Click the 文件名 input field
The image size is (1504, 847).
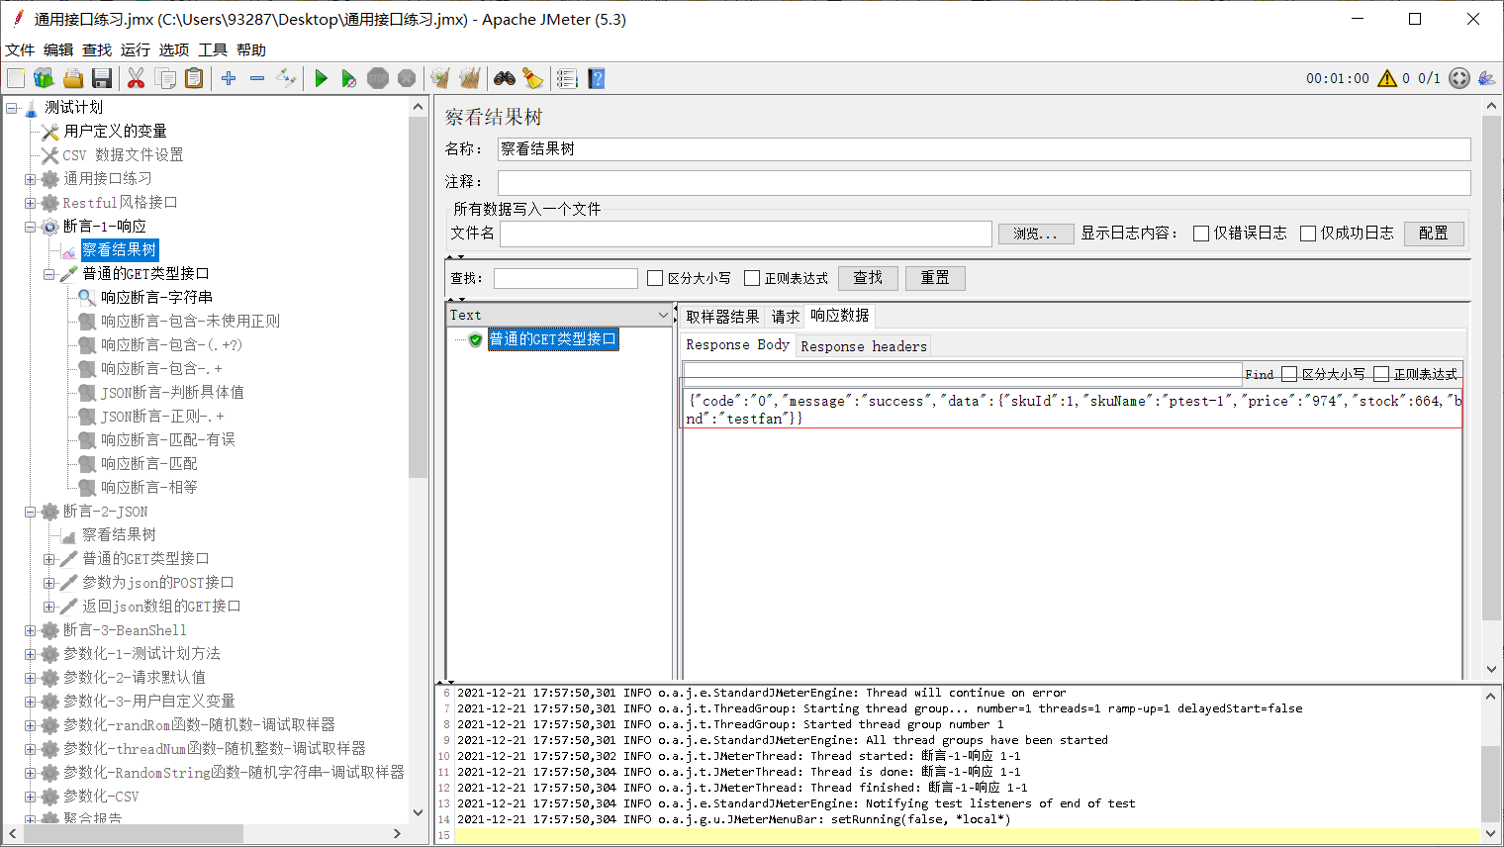(746, 234)
